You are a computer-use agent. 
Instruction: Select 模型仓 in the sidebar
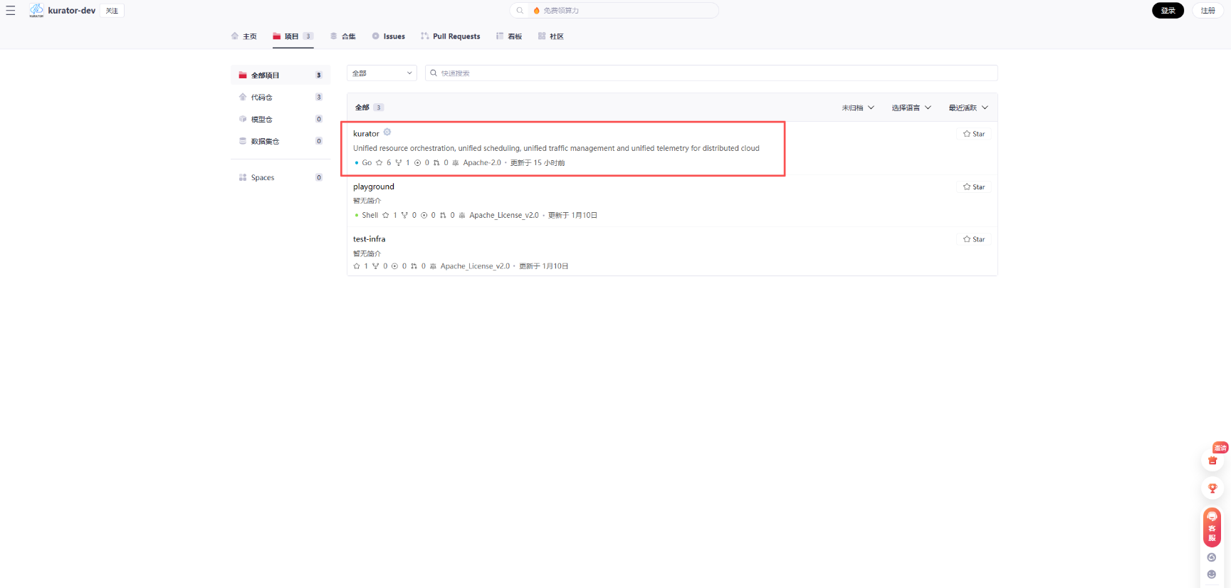click(281, 119)
